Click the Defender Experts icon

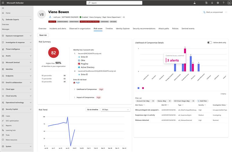pos(3,19)
